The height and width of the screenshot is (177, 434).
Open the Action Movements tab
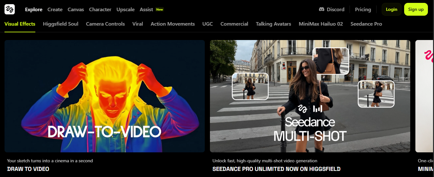[173, 24]
